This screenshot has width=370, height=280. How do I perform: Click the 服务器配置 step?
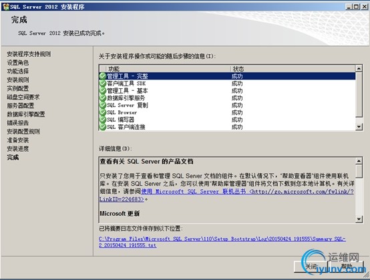click(x=21, y=106)
